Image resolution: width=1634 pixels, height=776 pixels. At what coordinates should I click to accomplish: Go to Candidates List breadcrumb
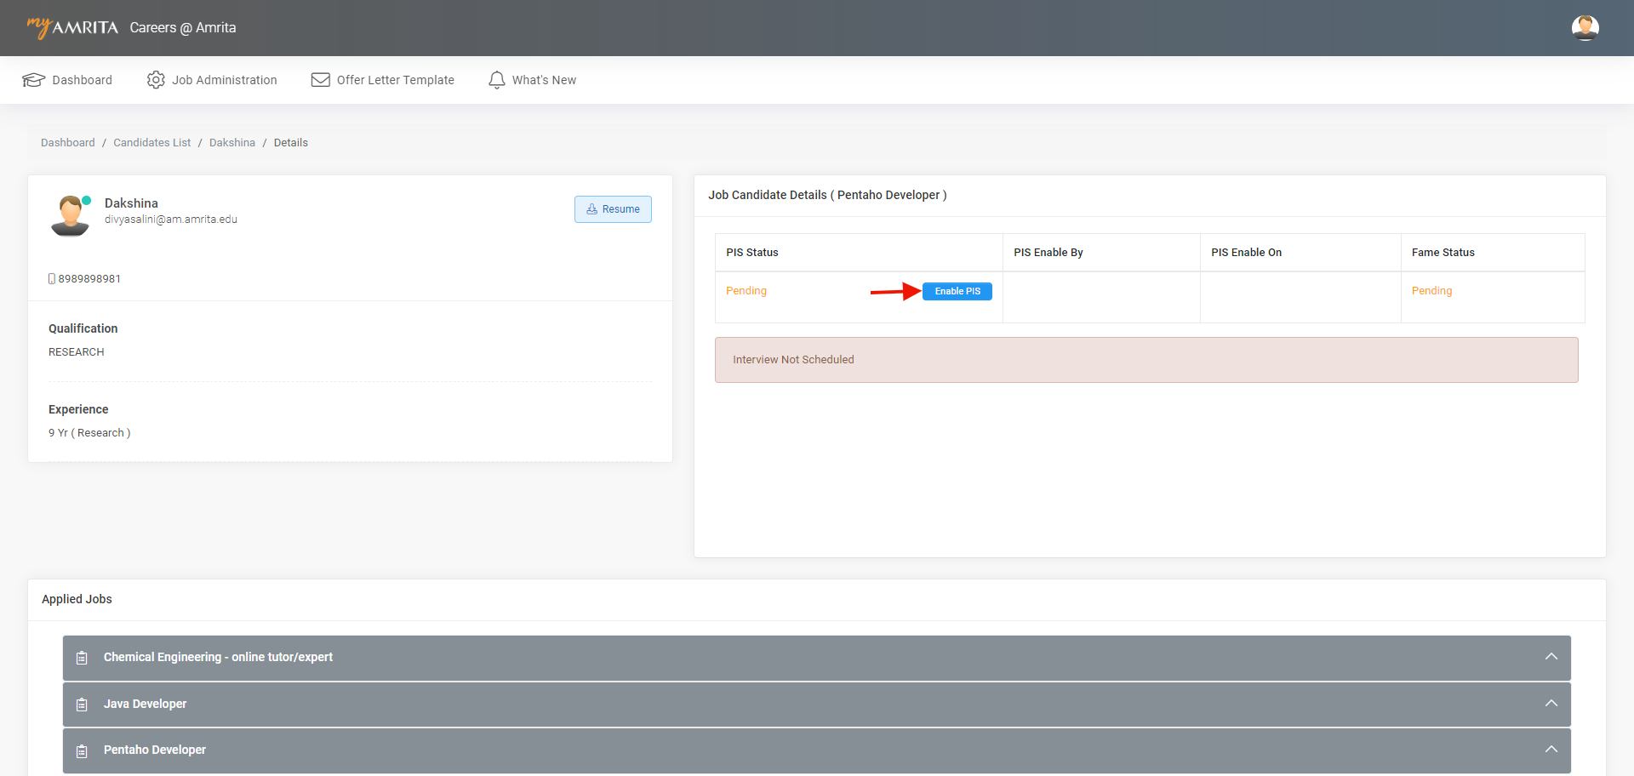click(x=151, y=143)
